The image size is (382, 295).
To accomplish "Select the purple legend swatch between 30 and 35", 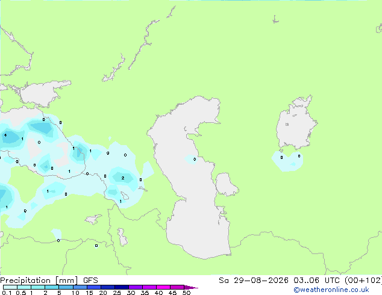I will coord(136,287).
